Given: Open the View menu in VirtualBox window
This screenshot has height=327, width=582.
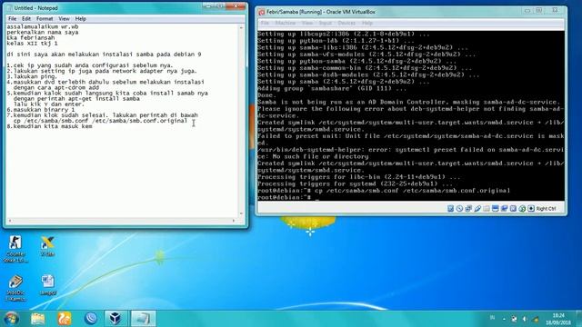Looking at the screenshot, I should [307, 23].
